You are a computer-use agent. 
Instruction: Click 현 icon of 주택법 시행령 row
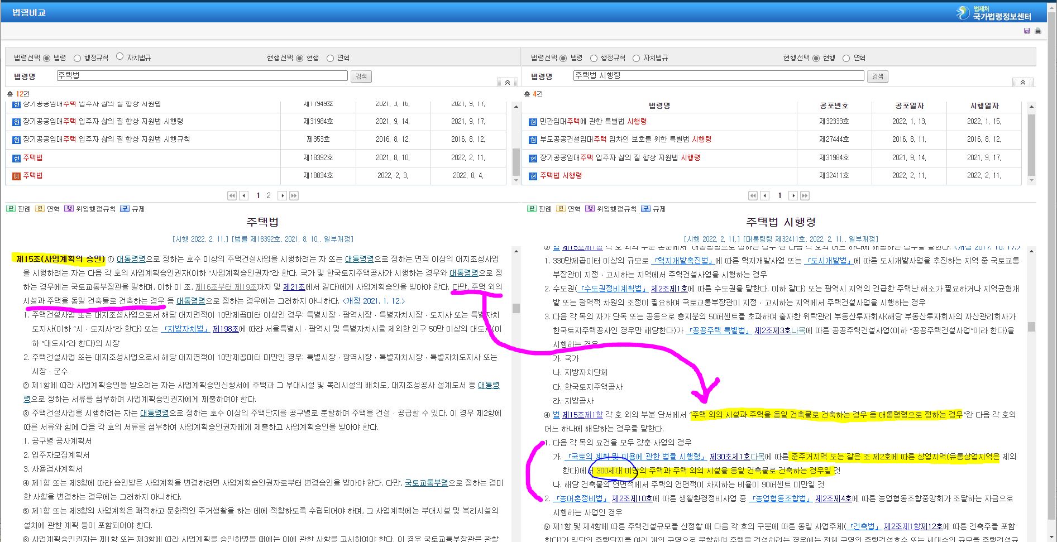pyautogui.click(x=533, y=176)
